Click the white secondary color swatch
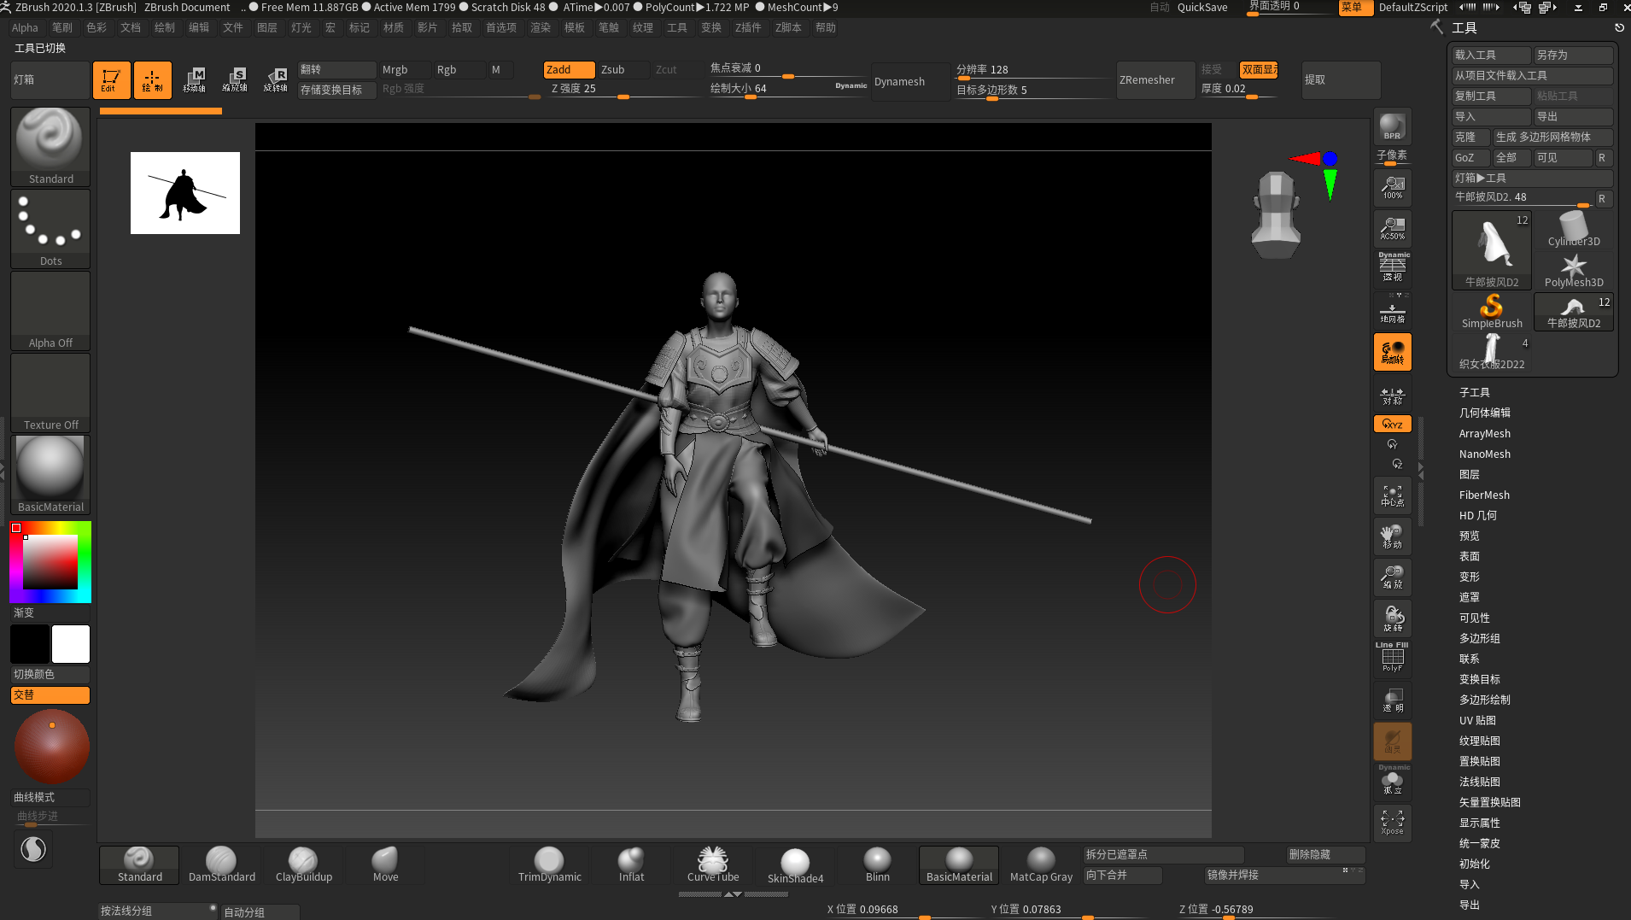 [71, 644]
